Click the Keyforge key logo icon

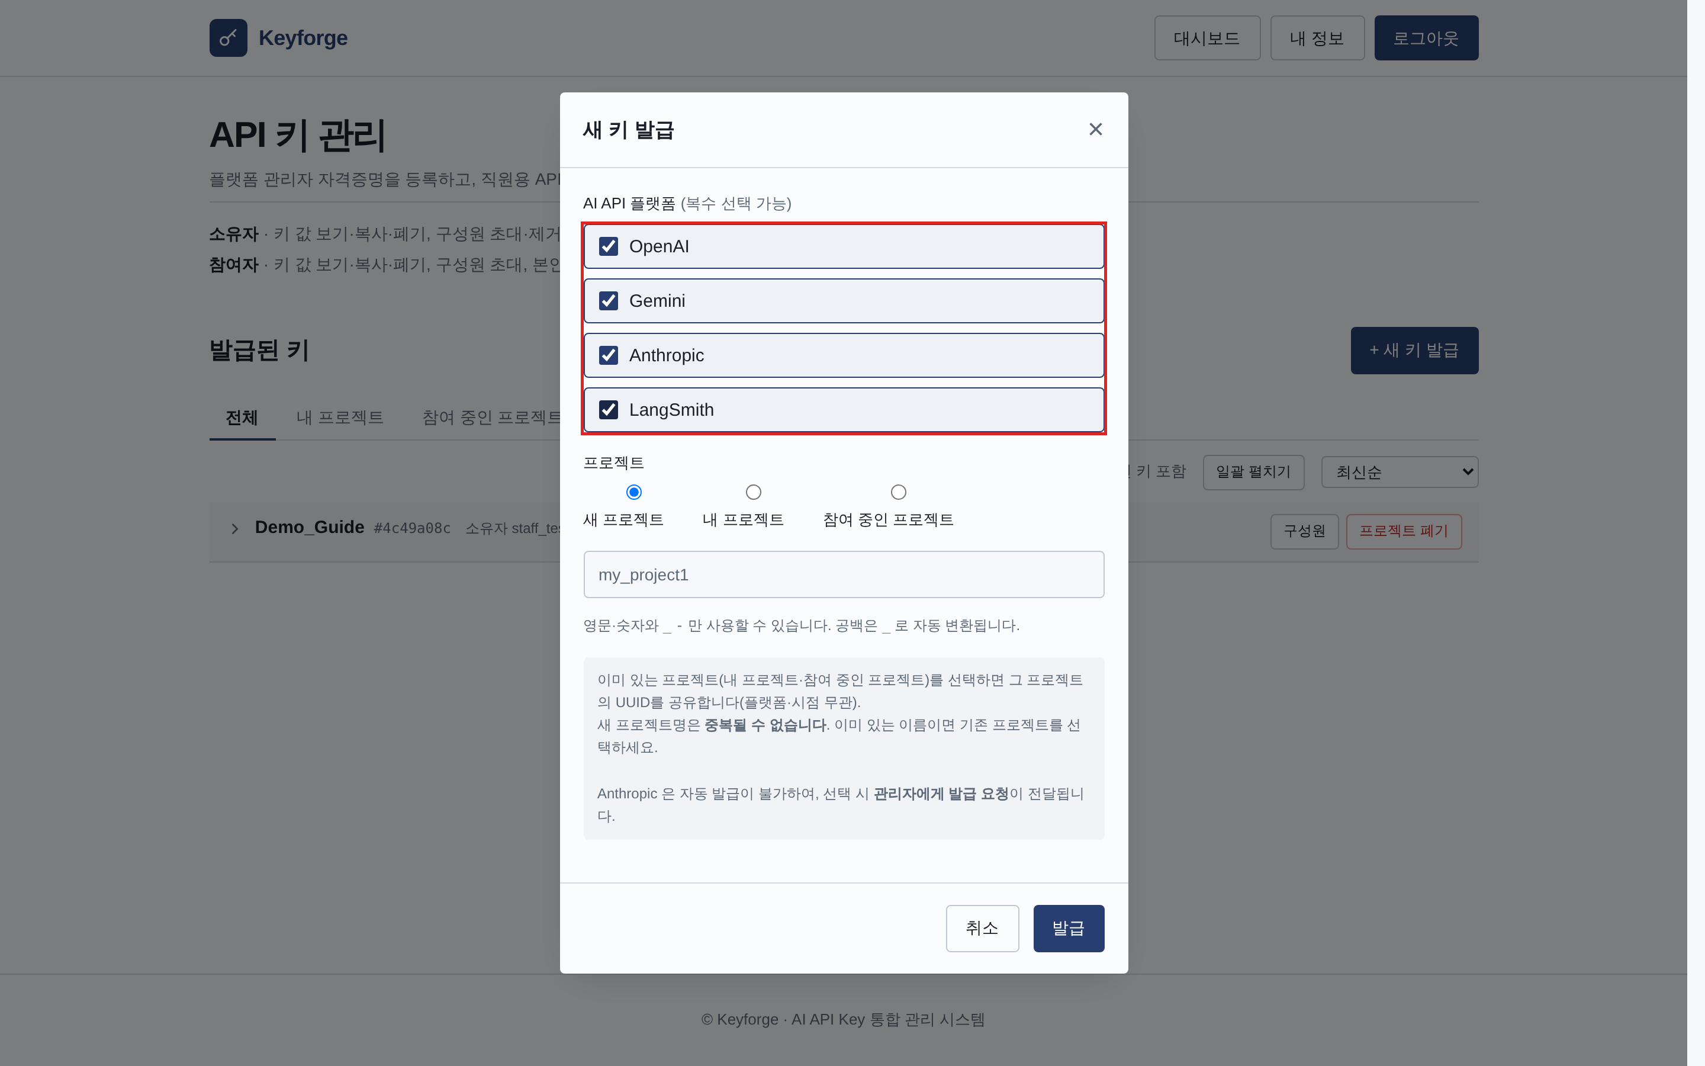[x=229, y=38]
